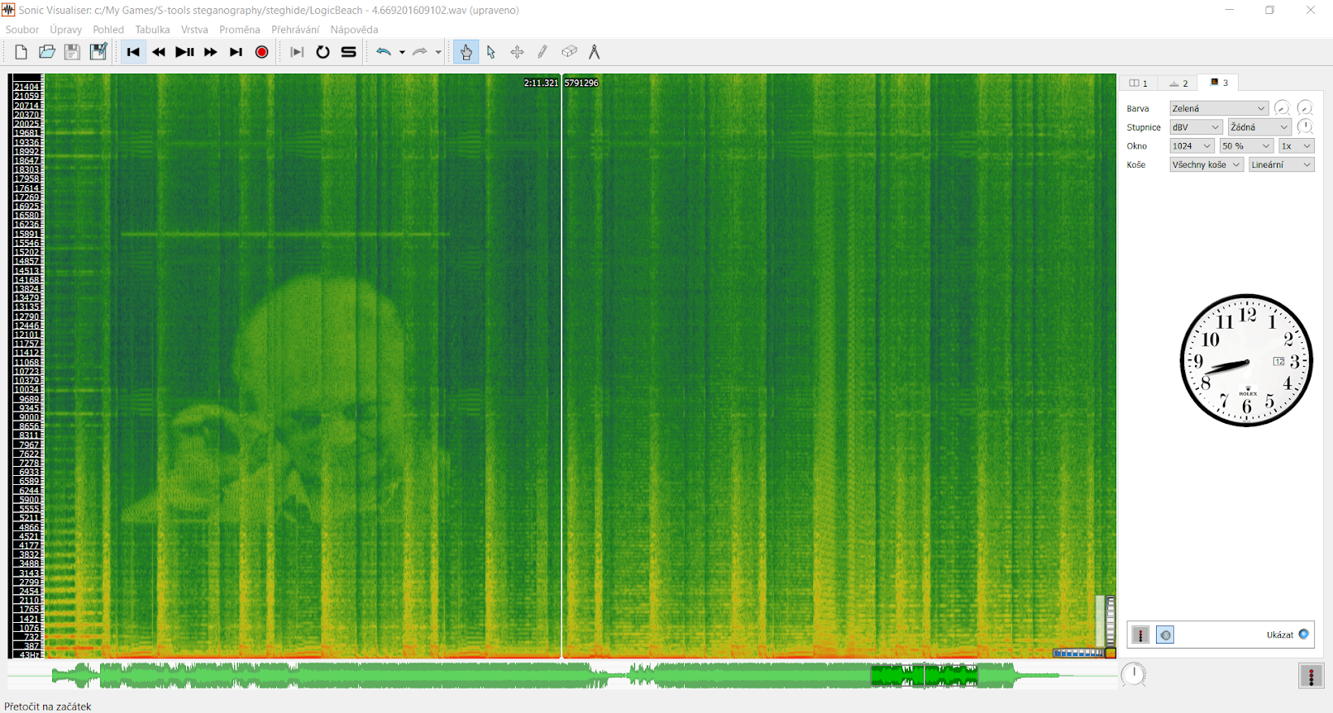Switch to layer tab 2
Screen dimensions: 1333x713
[x=1178, y=83]
